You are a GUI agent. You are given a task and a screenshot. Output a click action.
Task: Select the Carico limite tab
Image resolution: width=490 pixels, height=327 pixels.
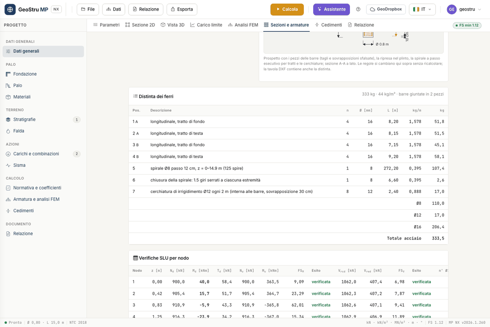pos(206,25)
